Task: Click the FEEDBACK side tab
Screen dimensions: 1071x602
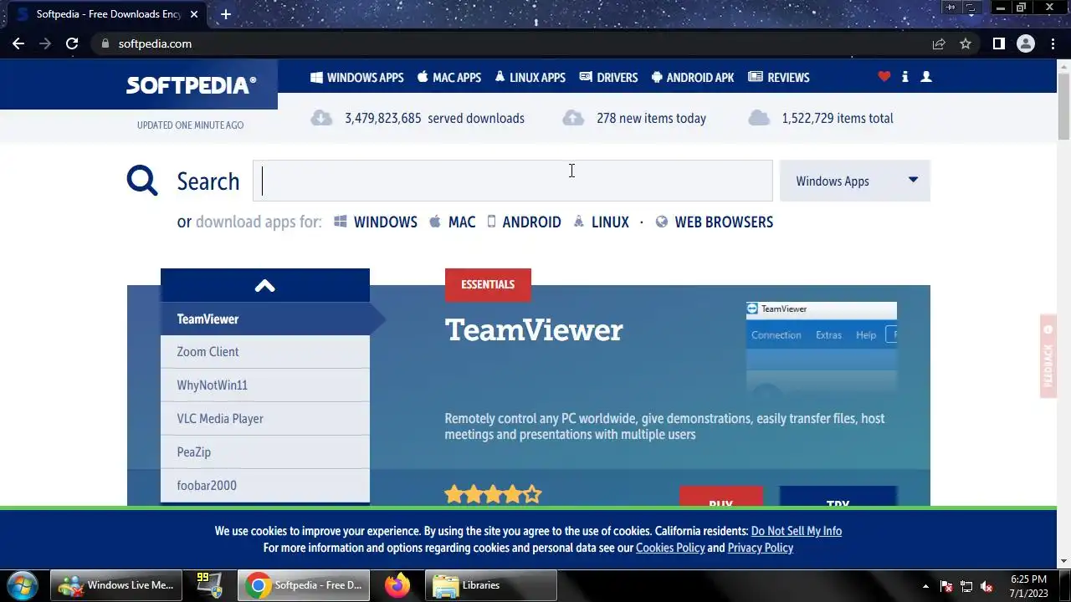Action: click(x=1048, y=356)
